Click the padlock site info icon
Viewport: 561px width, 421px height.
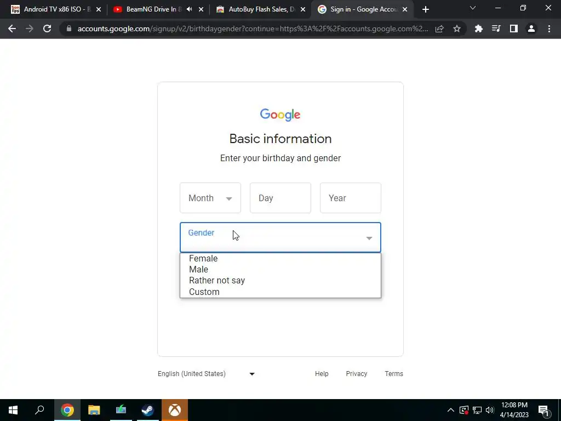(69, 29)
